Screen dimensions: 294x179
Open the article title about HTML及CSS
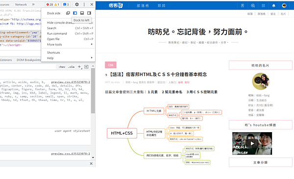pos(157,75)
